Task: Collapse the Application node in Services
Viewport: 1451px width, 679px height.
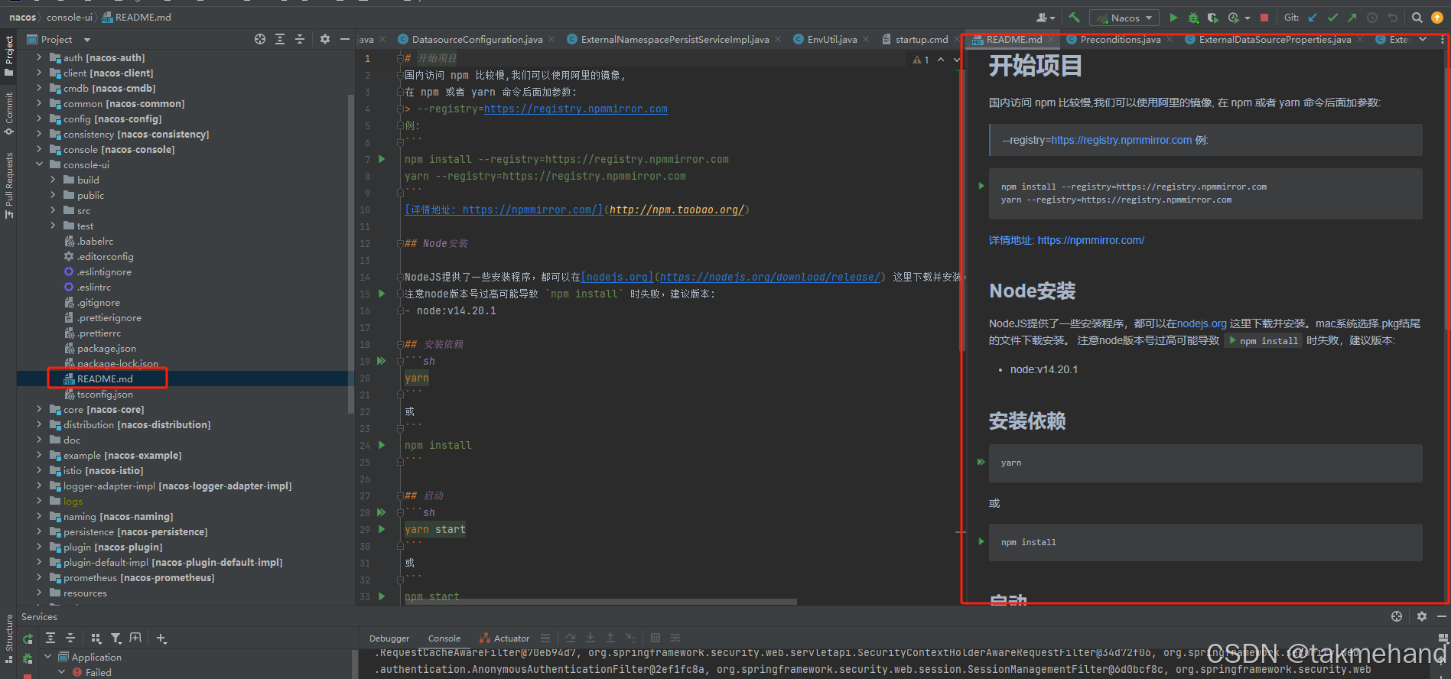Action: 48,657
